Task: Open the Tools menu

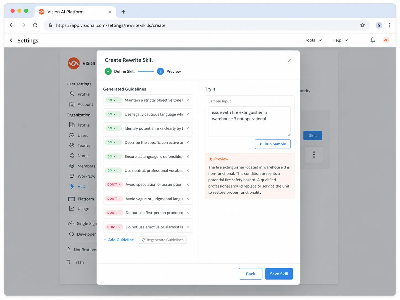Action: click(x=313, y=40)
